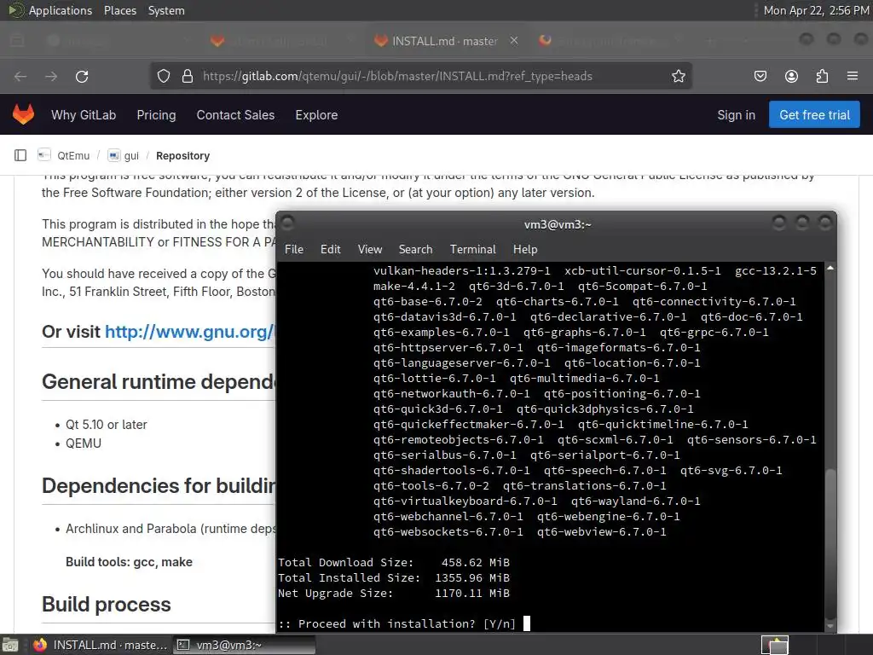
Task: Click the terminal title bar vm3@vm3:~
Action: [558, 224]
